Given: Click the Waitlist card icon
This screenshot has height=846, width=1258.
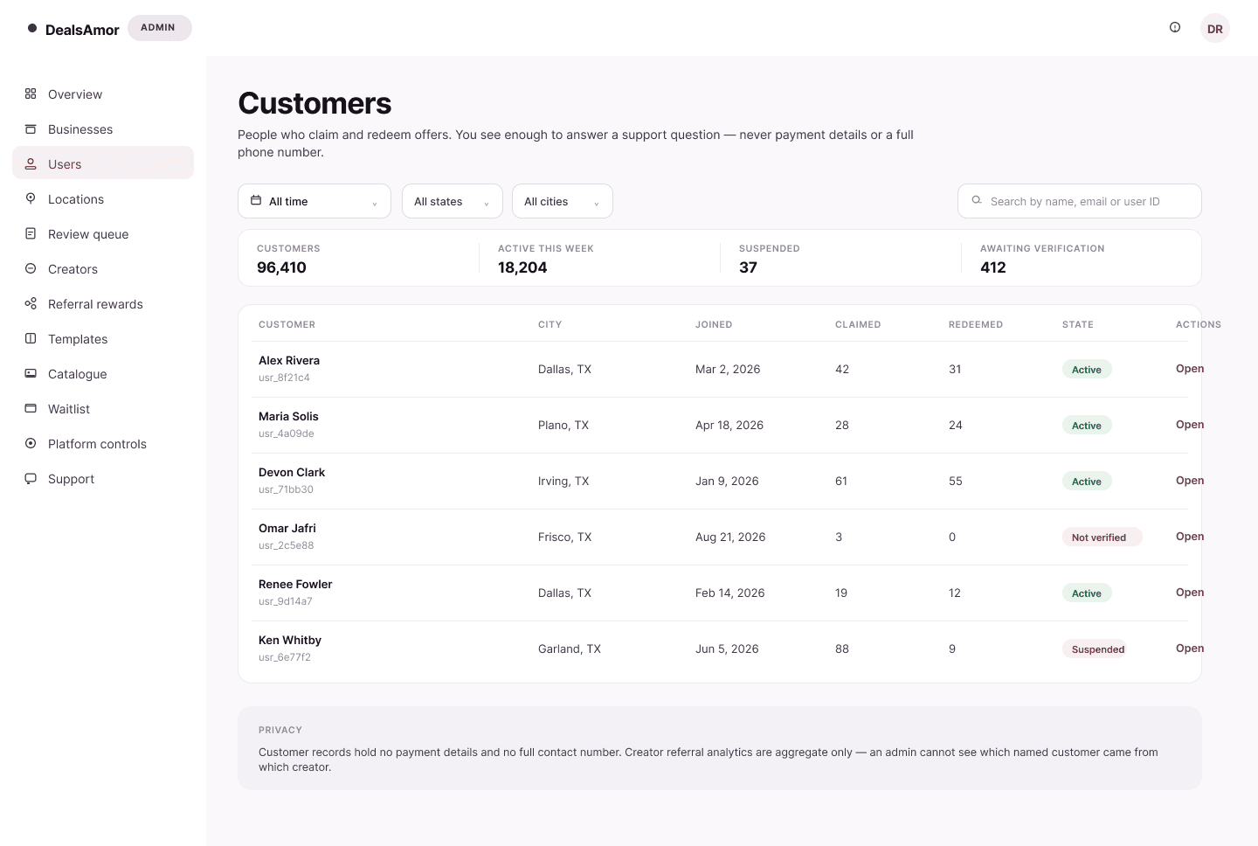Looking at the screenshot, I should click(31, 408).
